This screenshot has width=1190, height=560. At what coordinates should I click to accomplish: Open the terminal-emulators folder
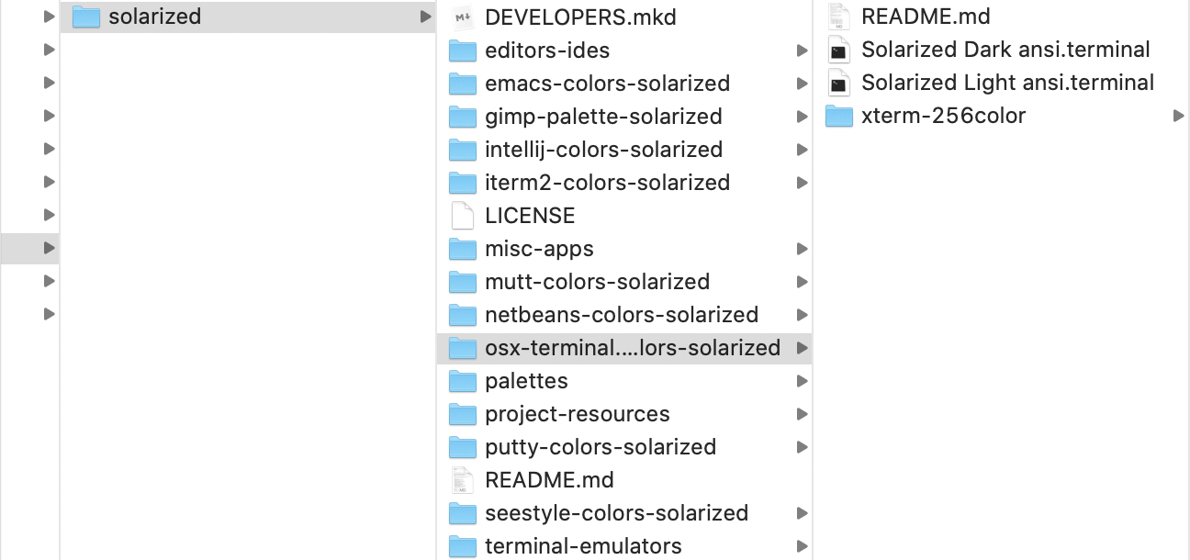click(583, 546)
